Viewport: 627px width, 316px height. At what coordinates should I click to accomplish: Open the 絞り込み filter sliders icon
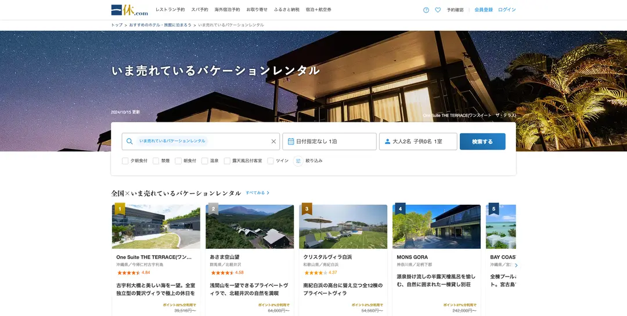(298, 161)
